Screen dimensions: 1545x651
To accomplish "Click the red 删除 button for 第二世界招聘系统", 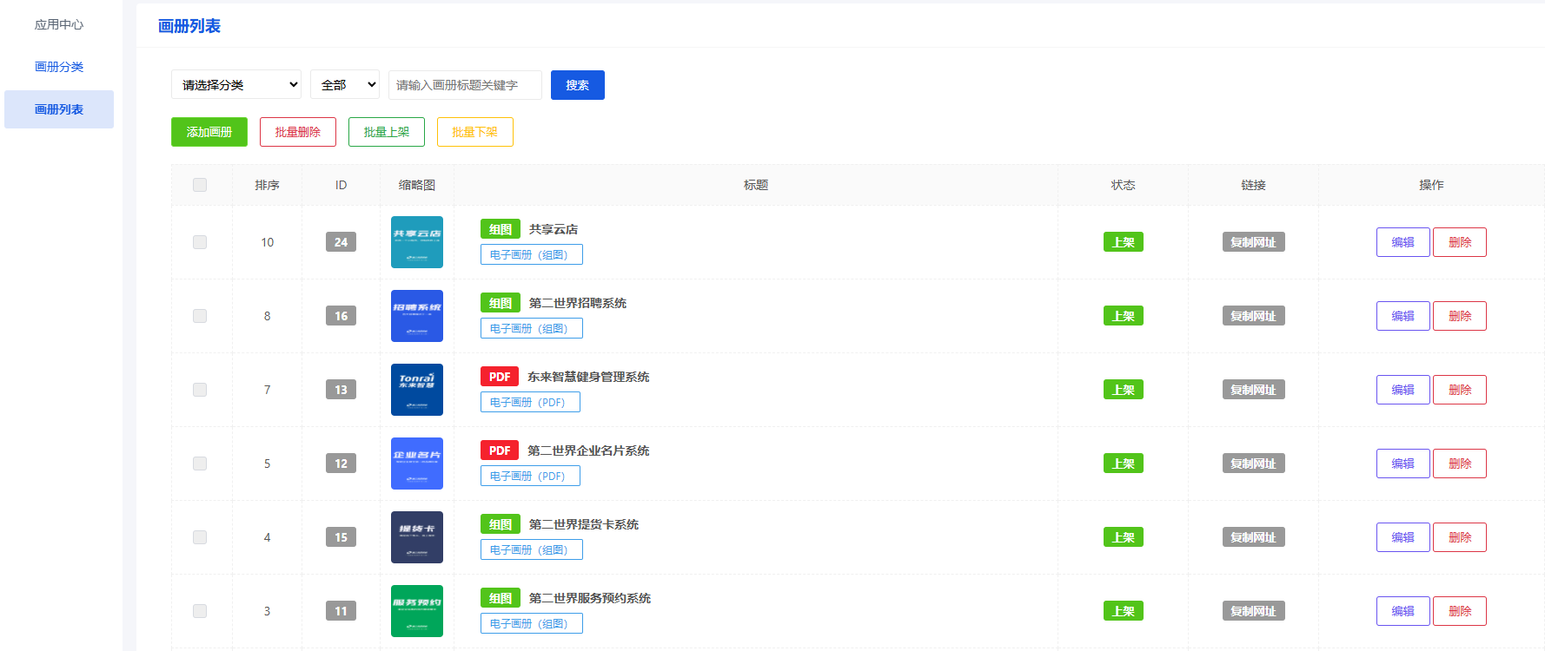I will [x=1459, y=316].
